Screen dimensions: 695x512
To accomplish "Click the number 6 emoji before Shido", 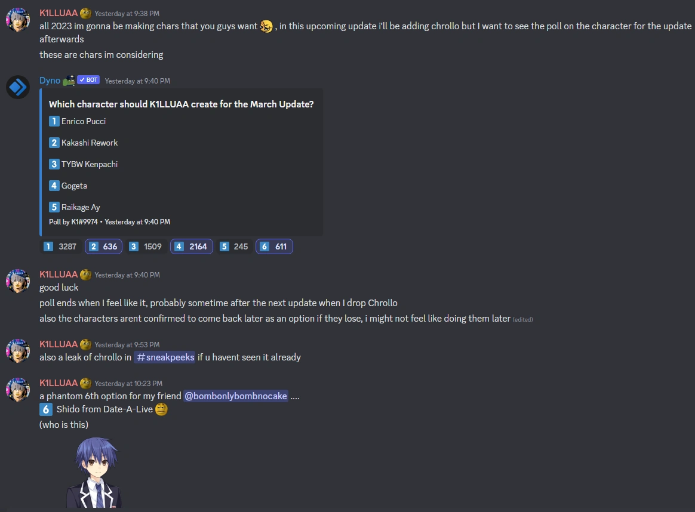I will 45,409.
